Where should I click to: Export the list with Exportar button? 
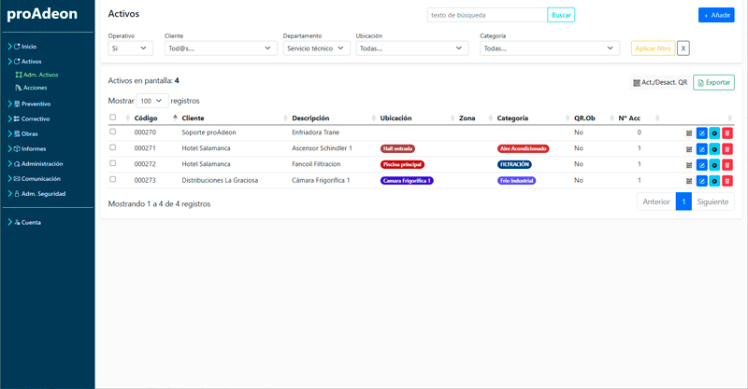(x=713, y=82)
